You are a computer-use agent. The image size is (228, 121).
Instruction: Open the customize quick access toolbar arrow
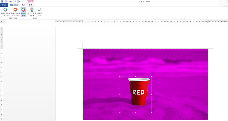[22, 2]
